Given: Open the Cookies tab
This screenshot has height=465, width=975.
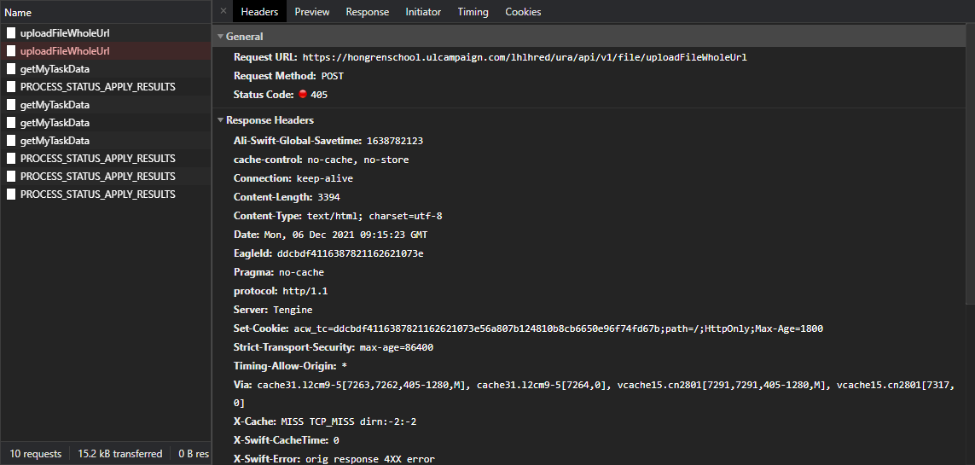Looking at the screenshot, I should click(523, 12).
